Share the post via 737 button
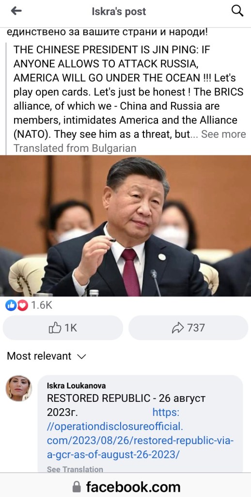The image size is (251, 497). 188,328
